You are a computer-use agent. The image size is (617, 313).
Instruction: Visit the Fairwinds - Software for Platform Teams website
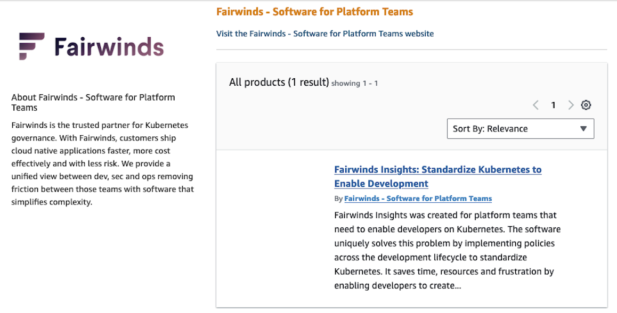tap(324, 34)
